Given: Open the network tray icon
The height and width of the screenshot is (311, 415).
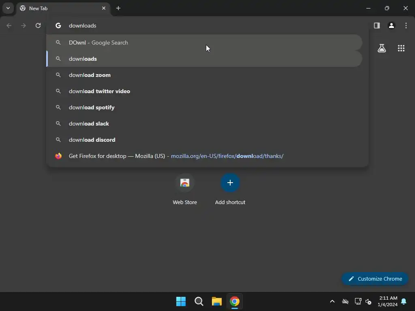Looking at the screenshot, I should (358, 301).
